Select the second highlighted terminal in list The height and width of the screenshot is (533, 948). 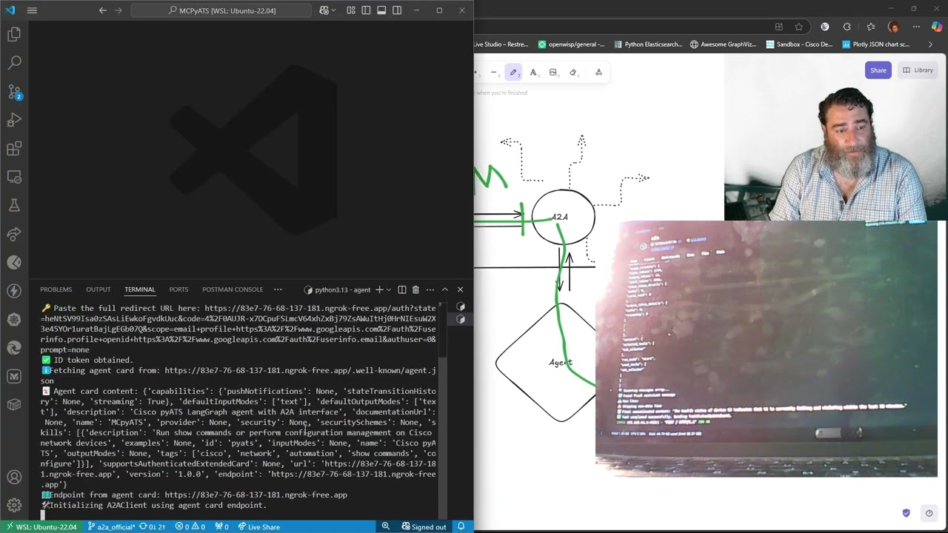pos(461,319)
